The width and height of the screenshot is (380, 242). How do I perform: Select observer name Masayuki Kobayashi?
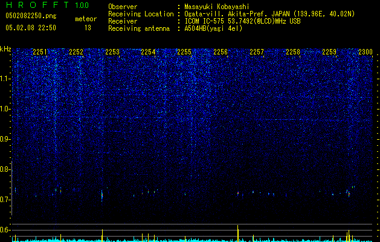216,7
